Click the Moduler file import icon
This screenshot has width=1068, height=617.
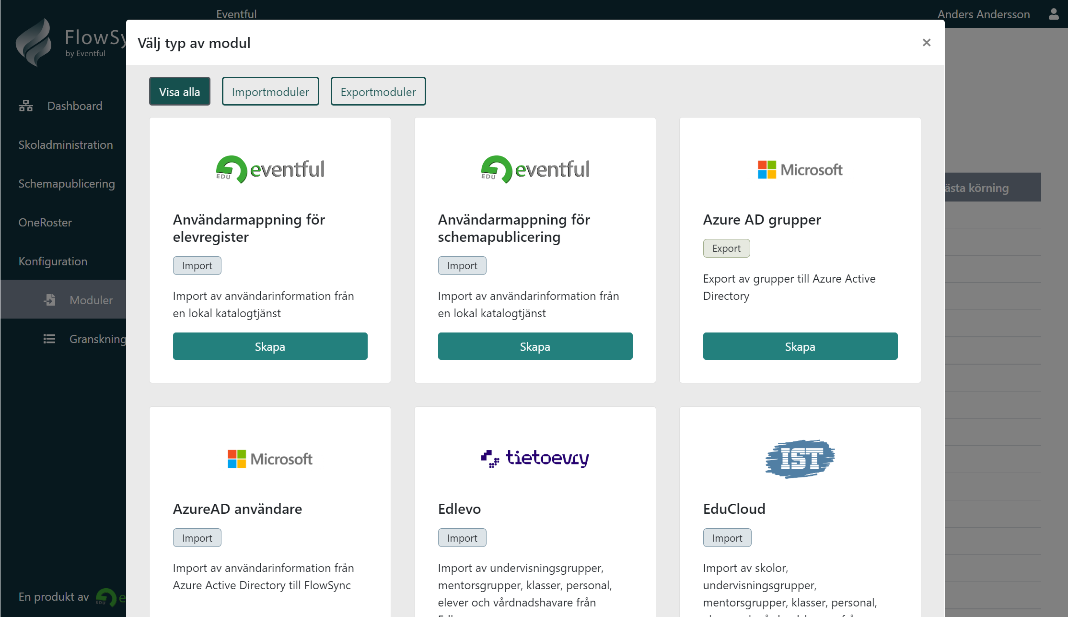(x=50, y=300)
